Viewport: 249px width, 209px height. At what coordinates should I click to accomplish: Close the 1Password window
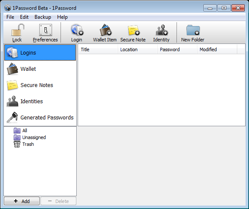pyautogui.click(x=238, y=8)
